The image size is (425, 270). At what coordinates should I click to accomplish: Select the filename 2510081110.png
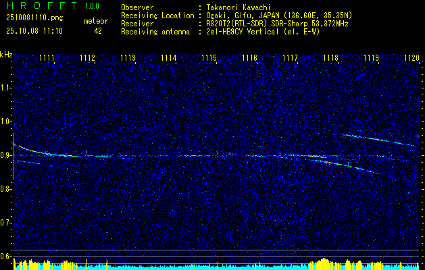[x=34, y=18]
